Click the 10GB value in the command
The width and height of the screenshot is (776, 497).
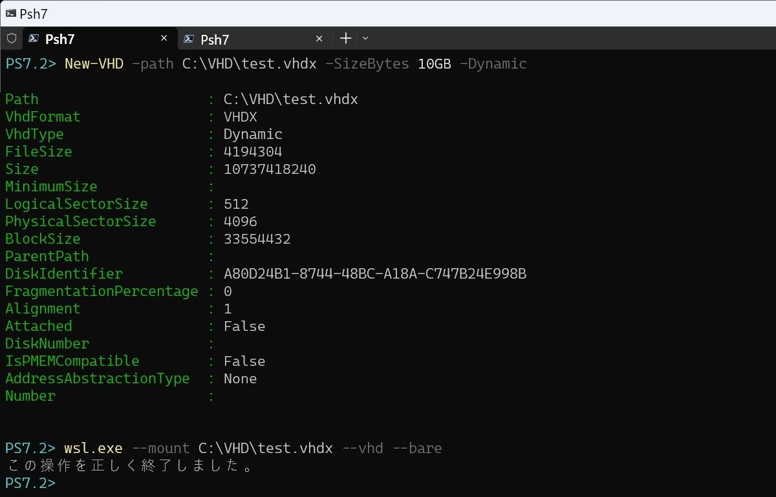434,63
